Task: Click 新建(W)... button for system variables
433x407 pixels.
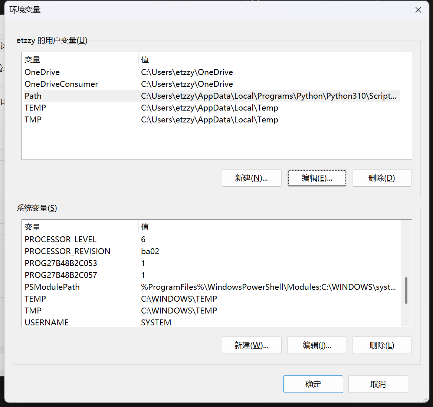Action: pos(252,345)
